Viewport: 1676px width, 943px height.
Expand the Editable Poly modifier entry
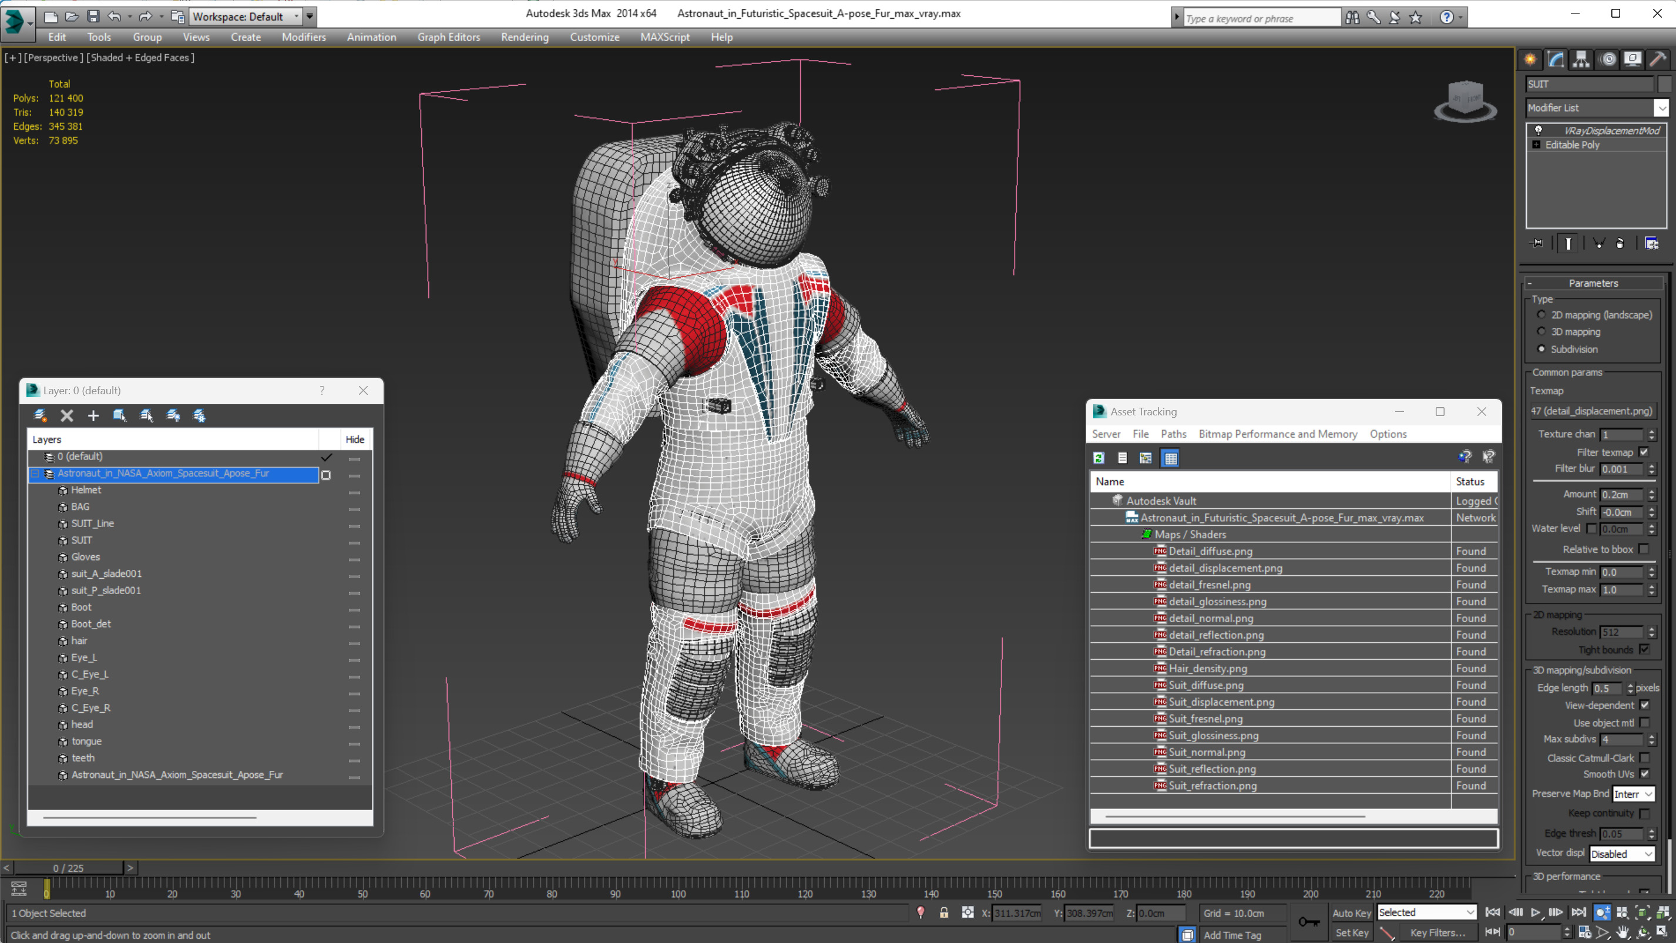coord(1536,145)
